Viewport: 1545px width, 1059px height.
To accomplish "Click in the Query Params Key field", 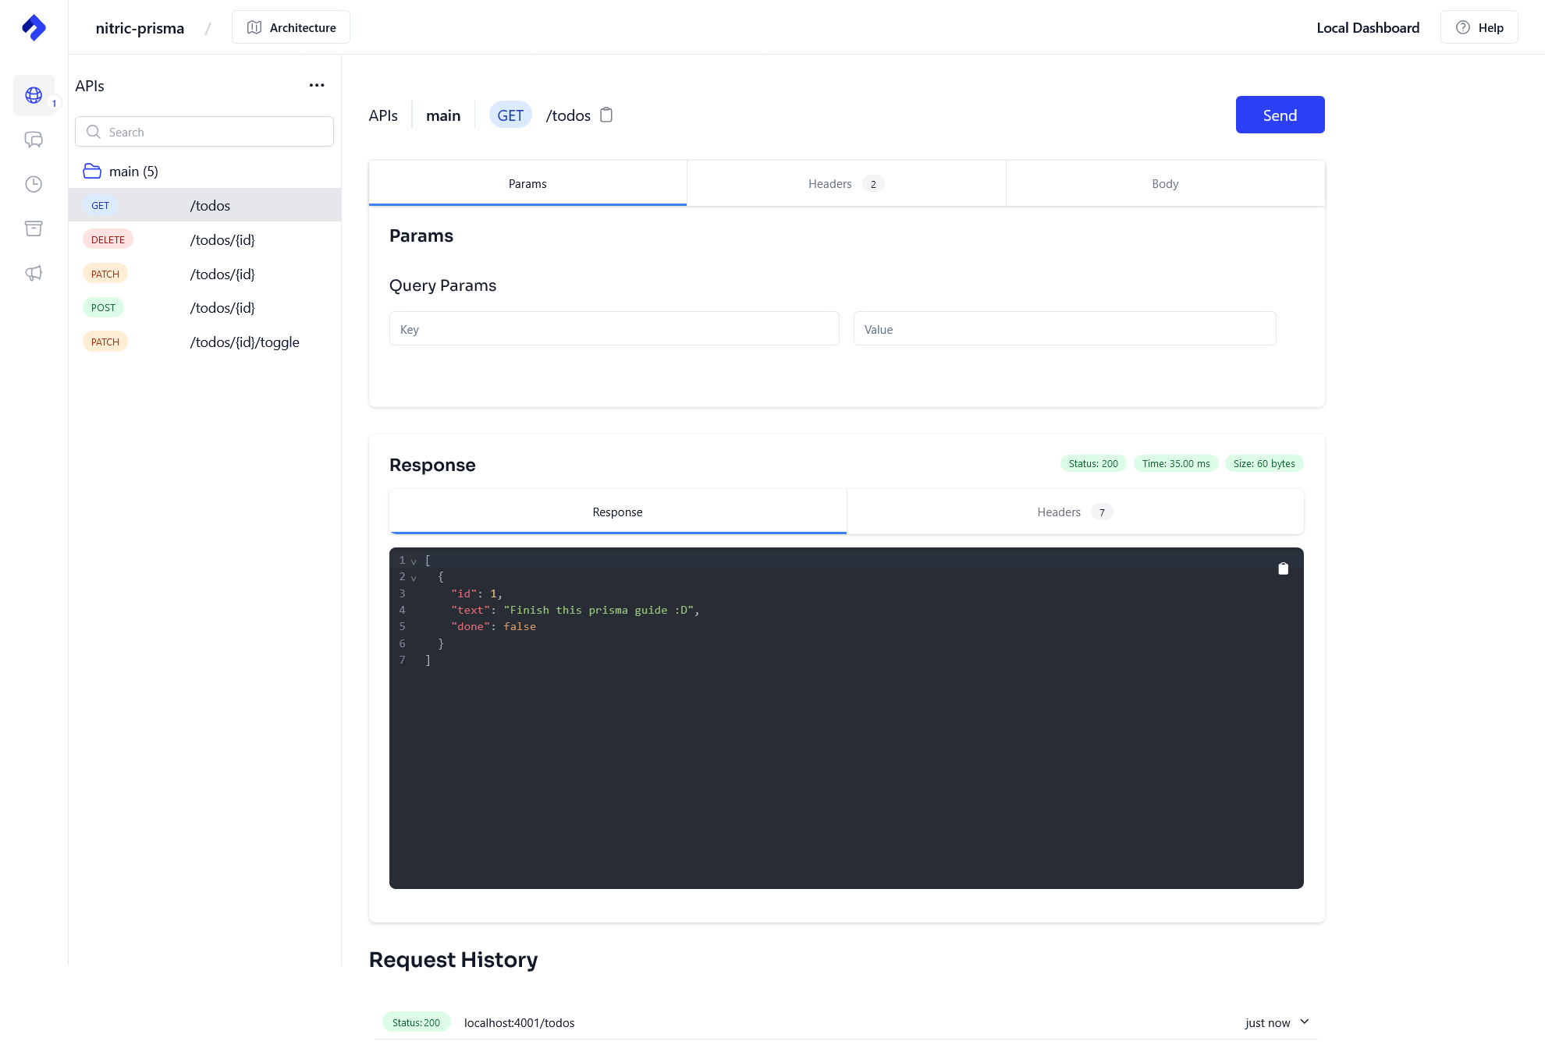I will [x=613, y=328].
